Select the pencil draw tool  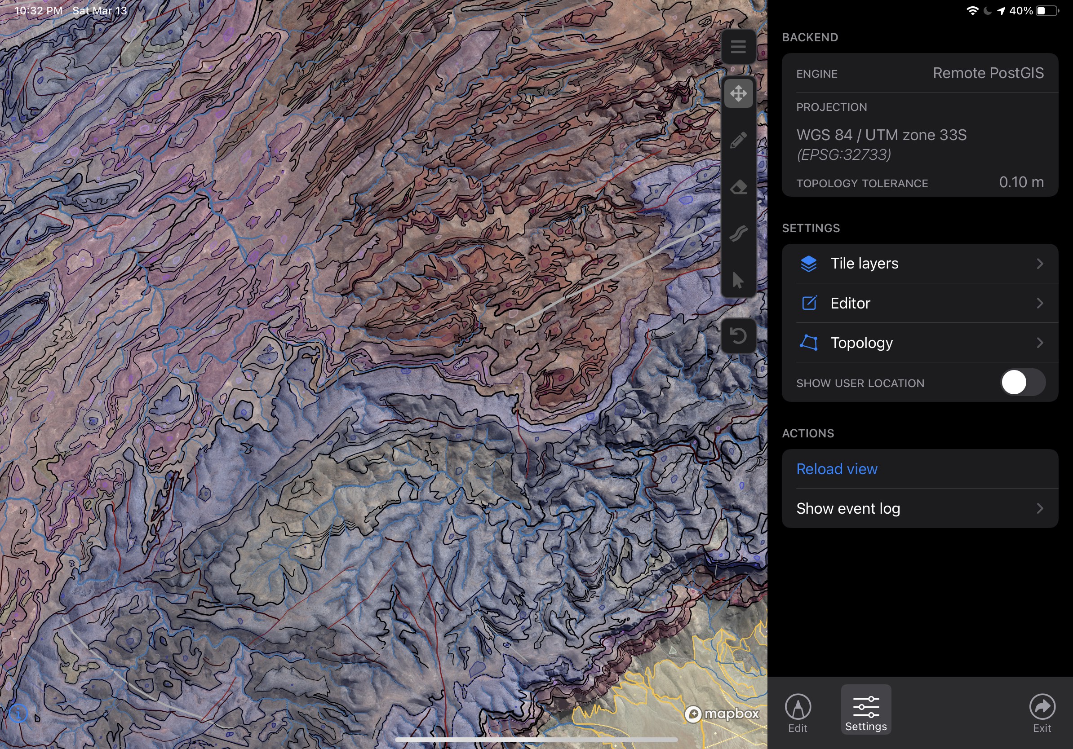(738, 140)
